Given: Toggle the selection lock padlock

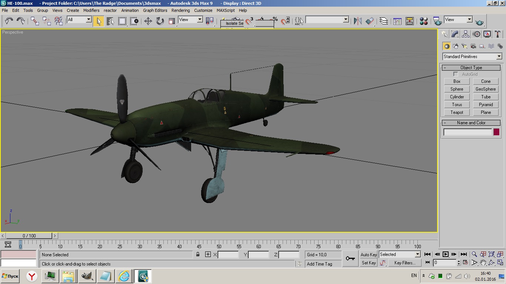Looking at the screenshot, I should click(x=198, y=254).
